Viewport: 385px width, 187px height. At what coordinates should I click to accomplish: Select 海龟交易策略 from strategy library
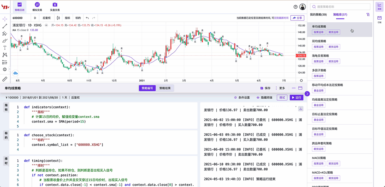[x=340, y=59]
